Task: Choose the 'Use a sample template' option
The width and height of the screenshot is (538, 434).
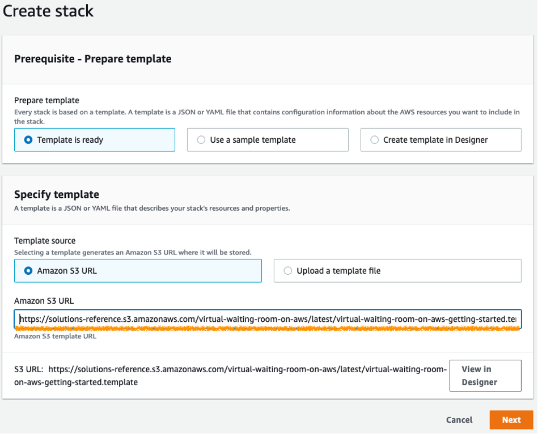Action: [201, 140]
